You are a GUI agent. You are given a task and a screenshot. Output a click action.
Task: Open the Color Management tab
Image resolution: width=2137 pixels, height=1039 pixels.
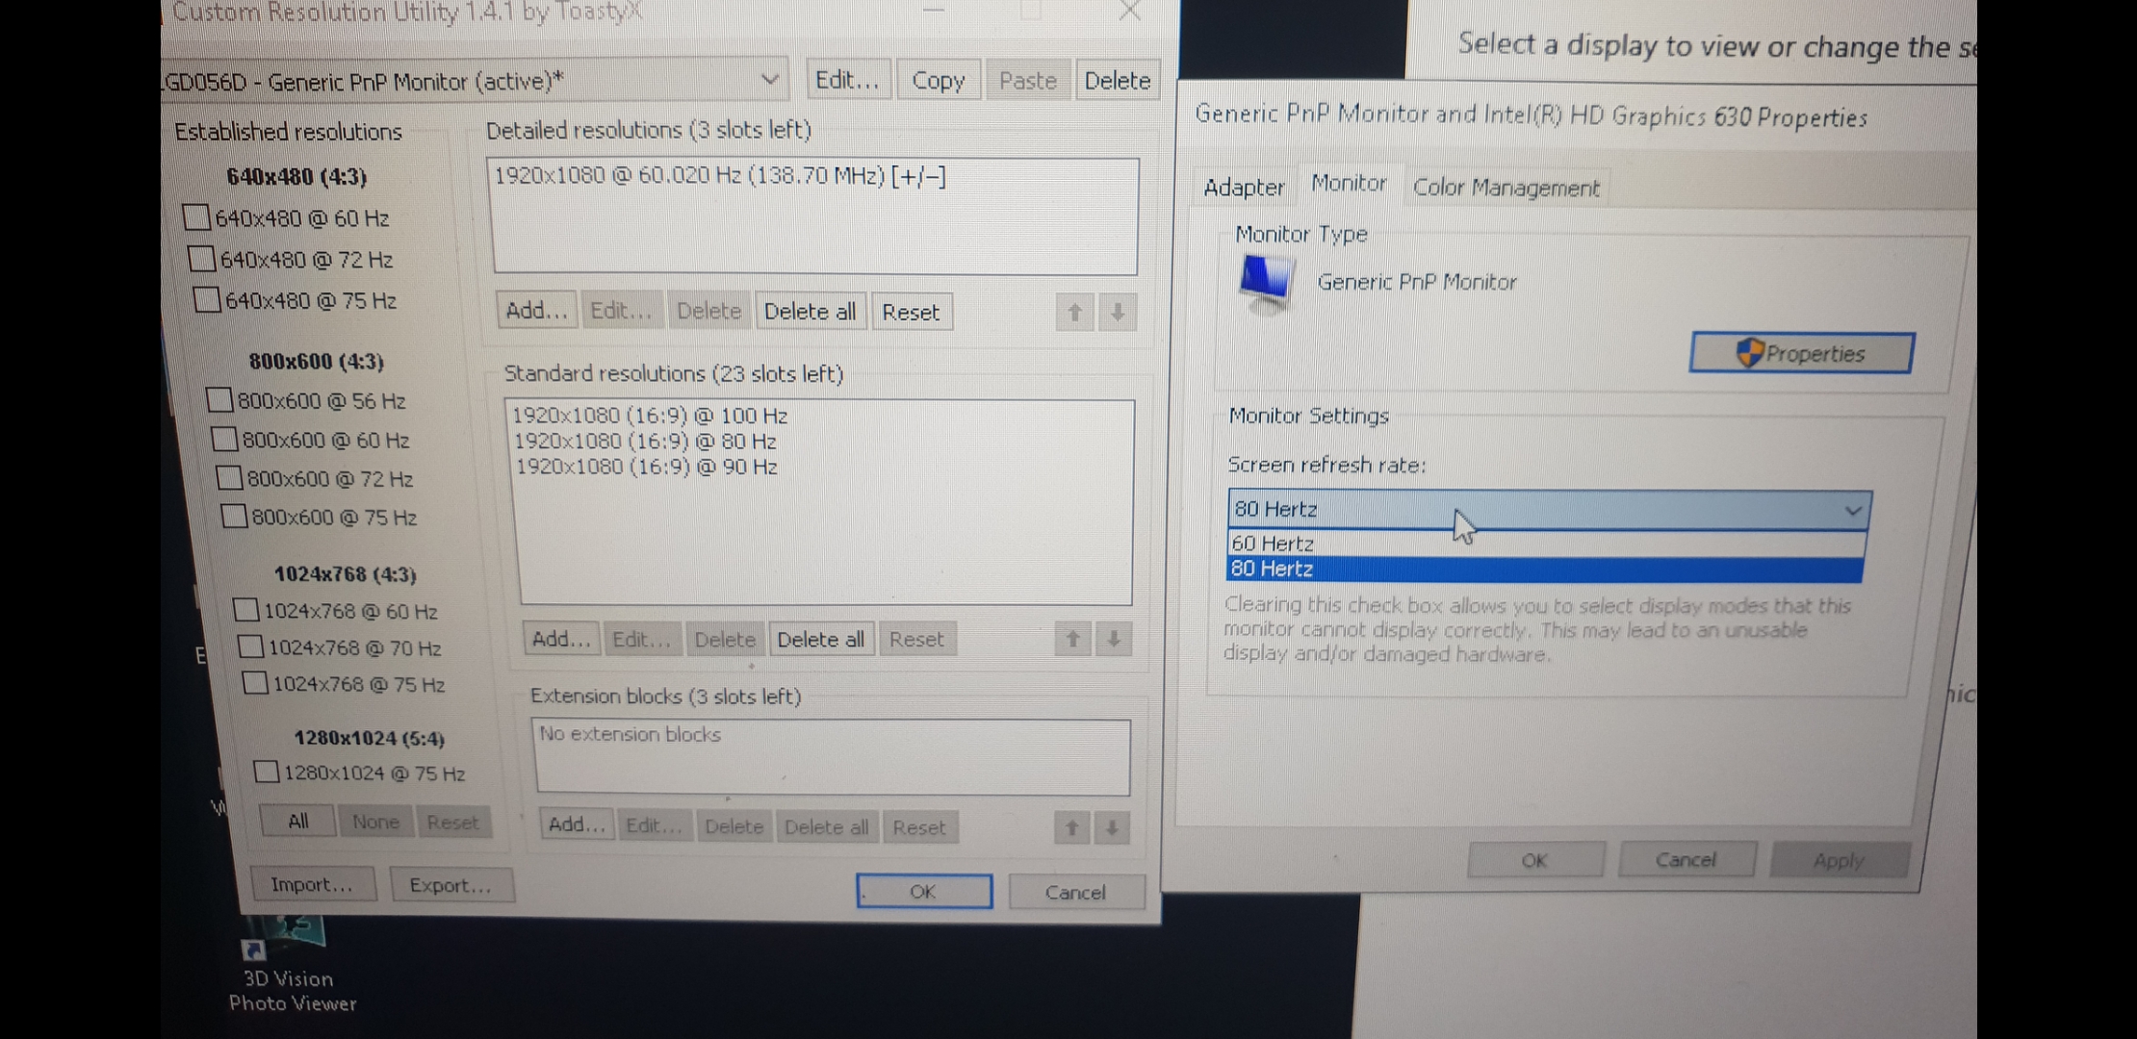coord(1505,188)
